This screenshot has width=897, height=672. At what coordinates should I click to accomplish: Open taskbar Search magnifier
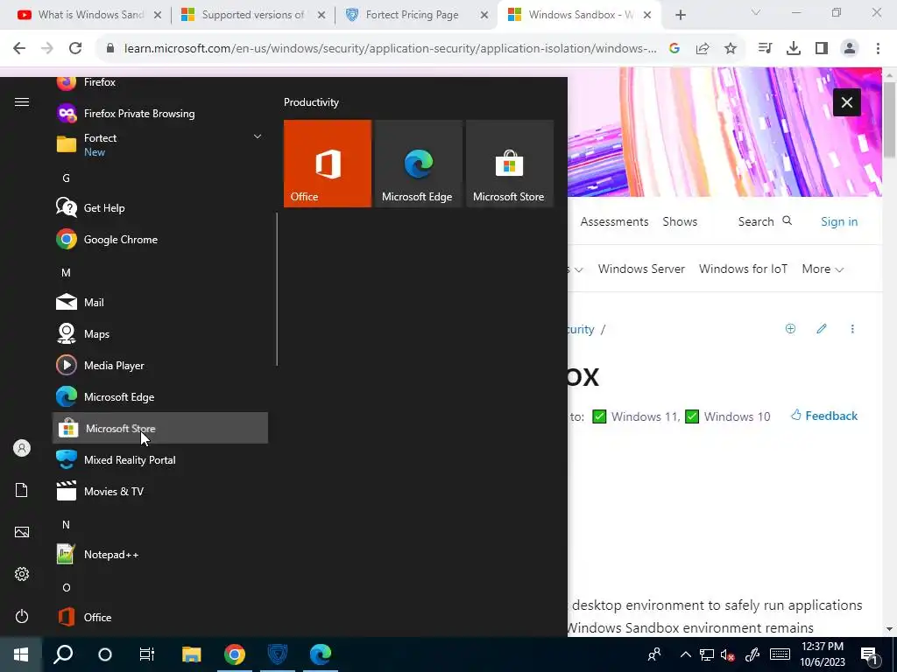point(63,654)
